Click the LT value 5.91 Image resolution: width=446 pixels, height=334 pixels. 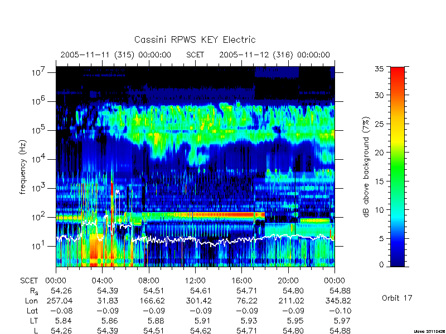click(202, 321)
